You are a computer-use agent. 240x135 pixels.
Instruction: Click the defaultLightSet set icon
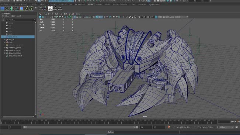tap(7, 53)
